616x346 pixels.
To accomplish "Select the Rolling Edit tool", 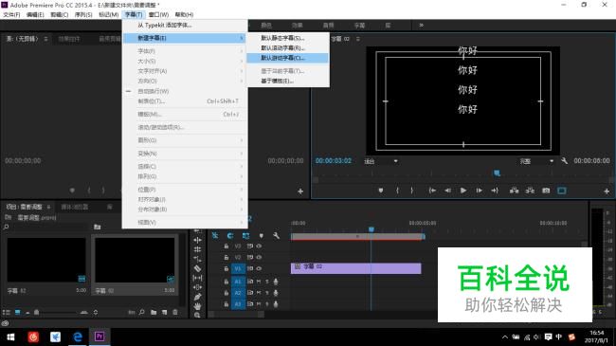I will 197,249.
